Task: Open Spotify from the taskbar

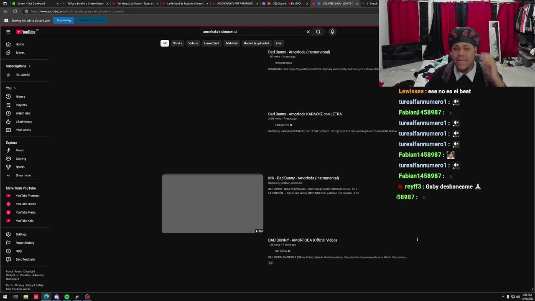Action: coord(67,297)
